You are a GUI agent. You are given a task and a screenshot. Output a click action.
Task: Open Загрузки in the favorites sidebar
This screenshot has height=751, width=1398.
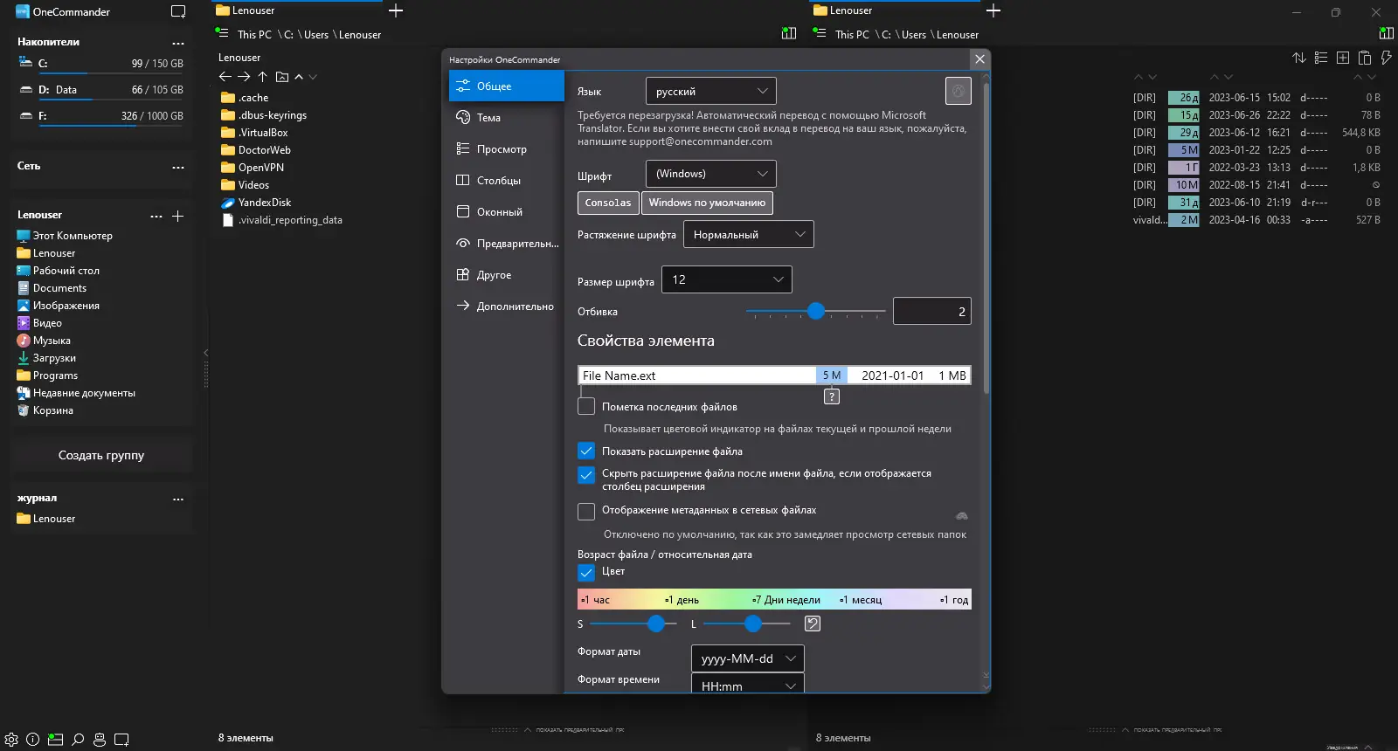tap(54, 358)
